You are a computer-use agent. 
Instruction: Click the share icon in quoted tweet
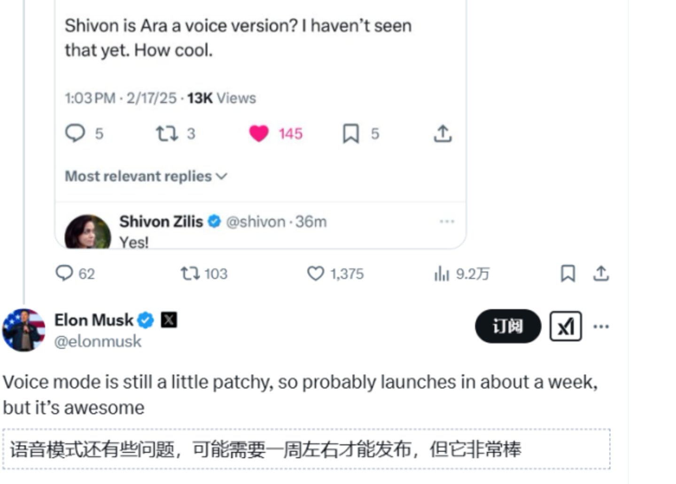click(443, 133)
